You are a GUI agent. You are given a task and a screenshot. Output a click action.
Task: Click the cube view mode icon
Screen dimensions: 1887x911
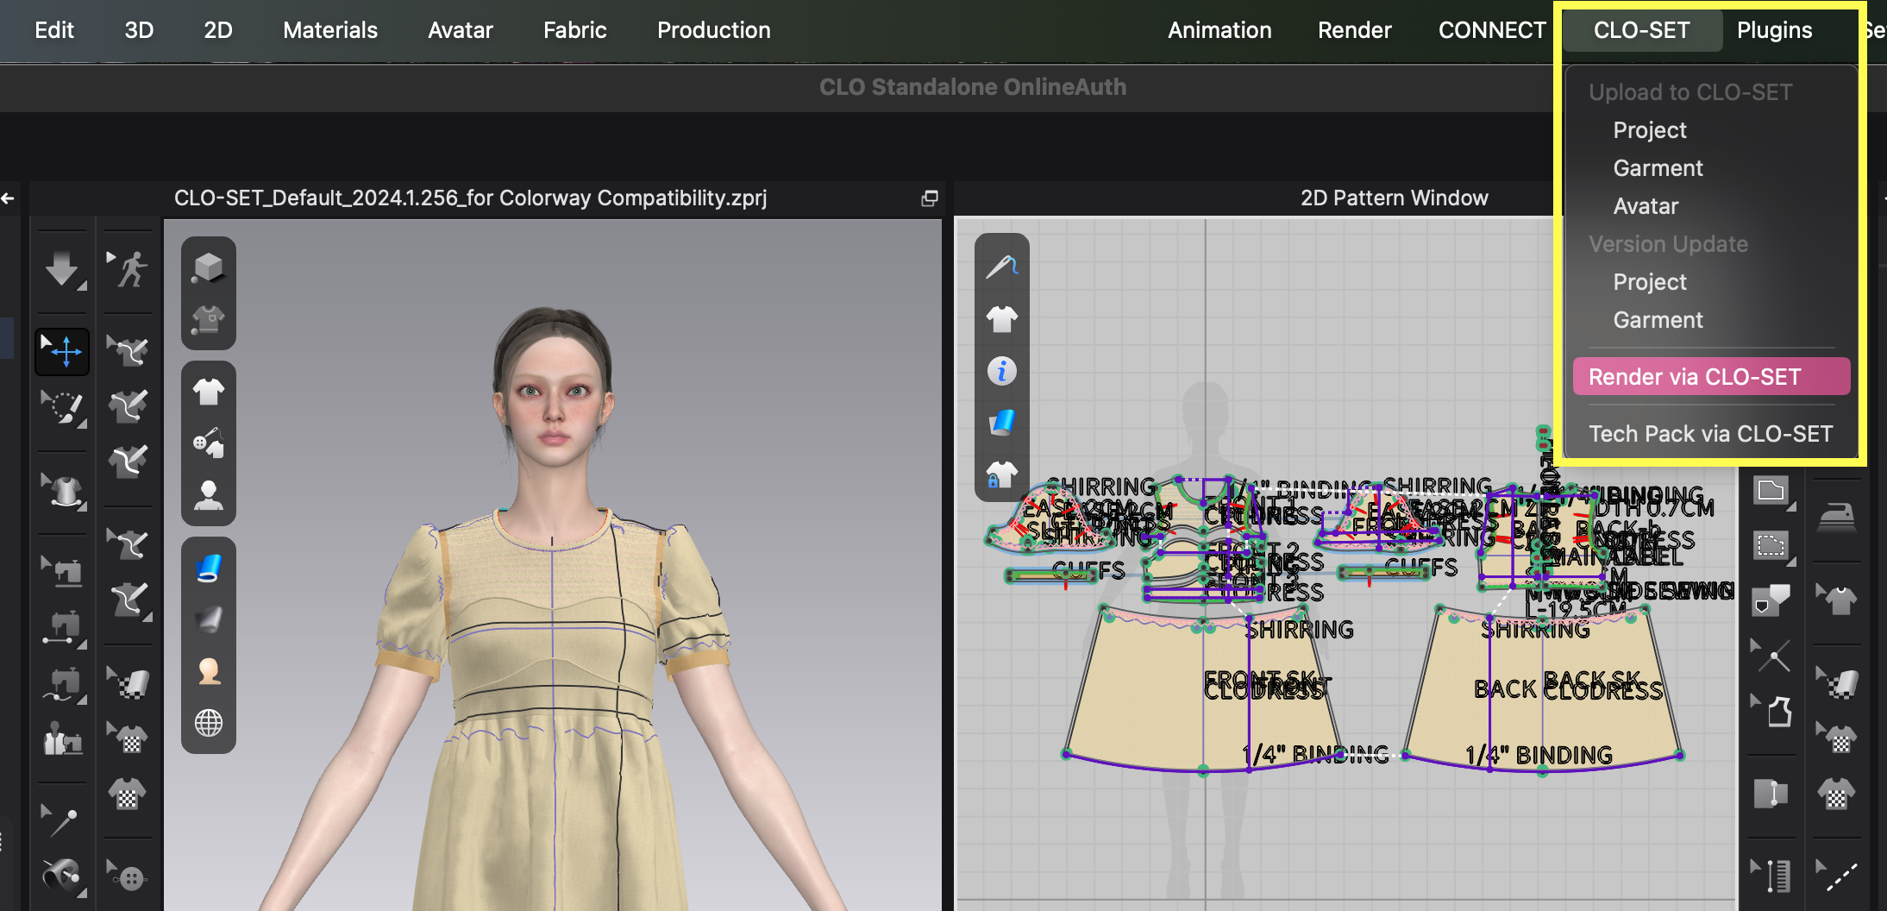209,266
